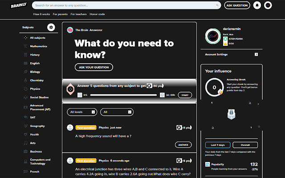Click the Social Studies icon

tap(26, 97)
